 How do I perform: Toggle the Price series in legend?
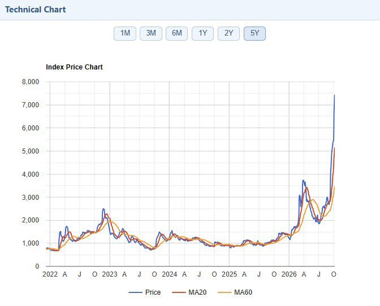click(145, 292)
